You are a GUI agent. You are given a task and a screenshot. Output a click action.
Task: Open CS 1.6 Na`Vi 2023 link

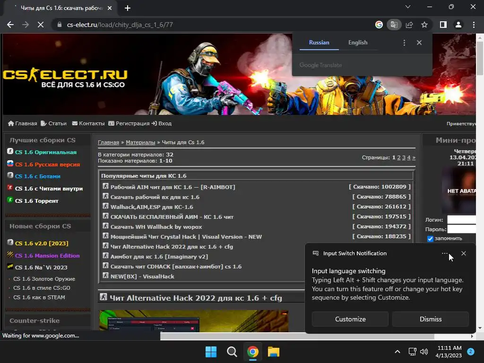41,268
